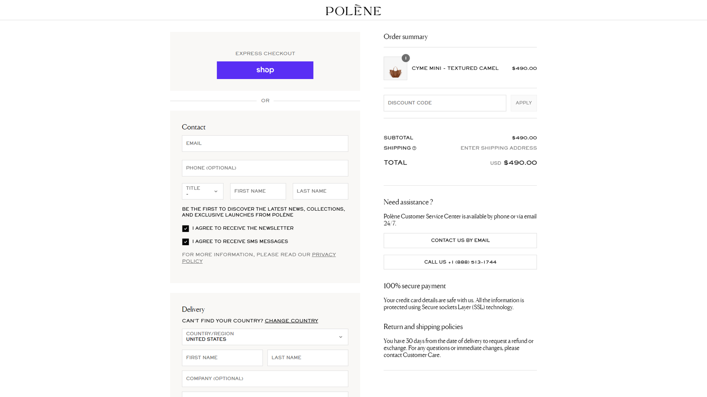Click the Phone (Optional) field
707x397 pixels.
[x=265, y=168]
